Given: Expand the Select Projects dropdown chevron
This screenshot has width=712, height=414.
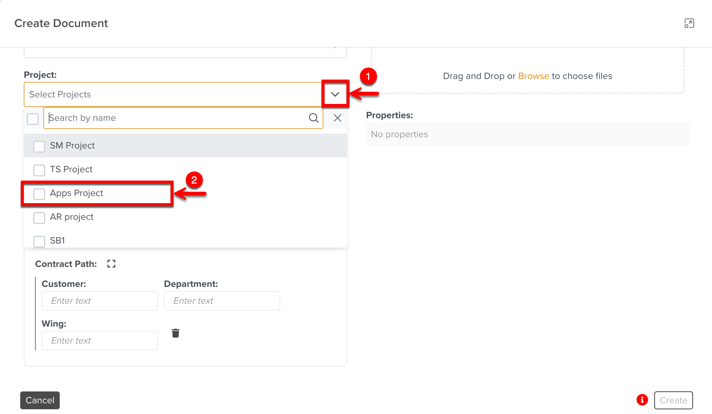Looking at the screenshot, I should pos(335,94).
